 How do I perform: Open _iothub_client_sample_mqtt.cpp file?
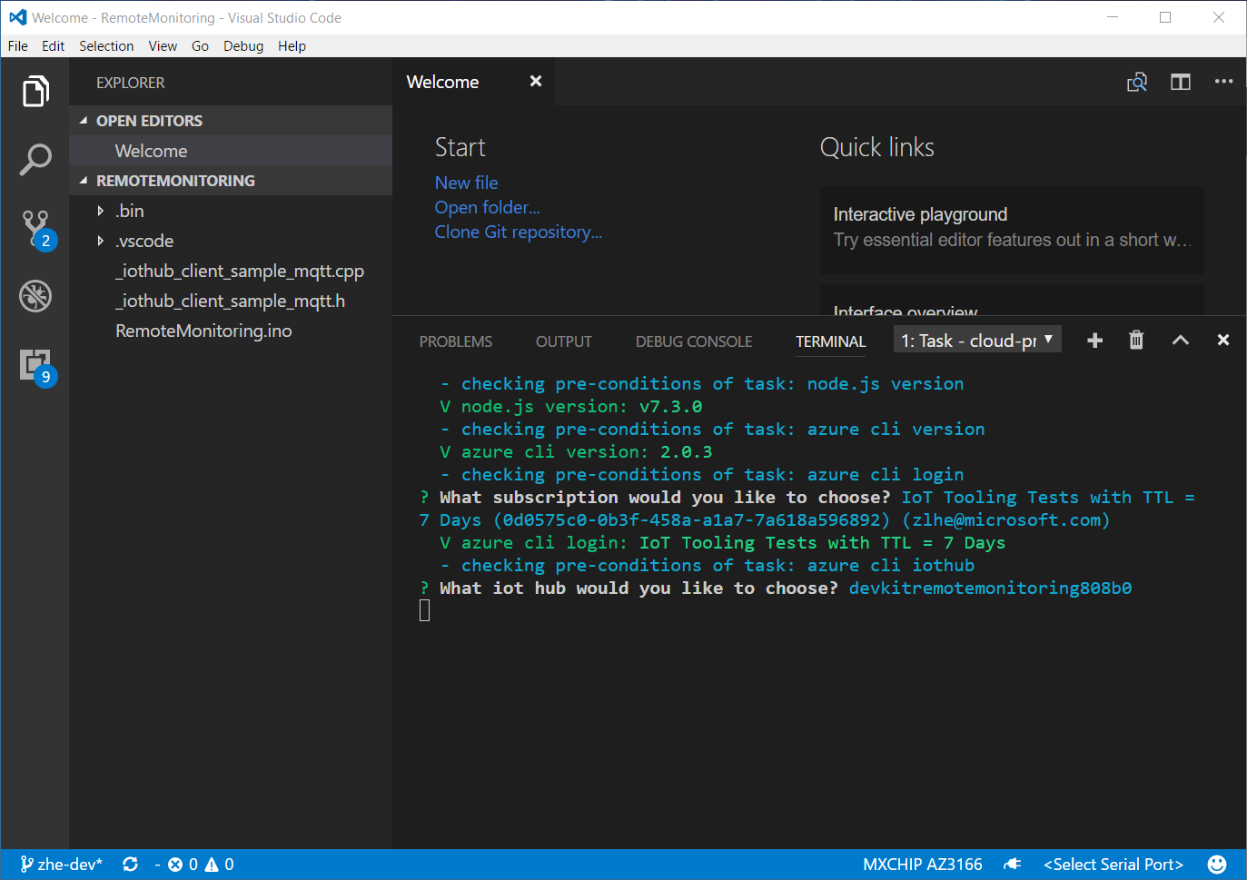tap(231, 271)
